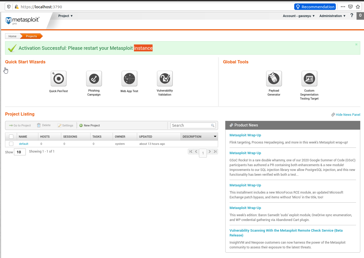Launch the Phishing Campaign wizard
The image size is (364, 258).
coord(94,79)
